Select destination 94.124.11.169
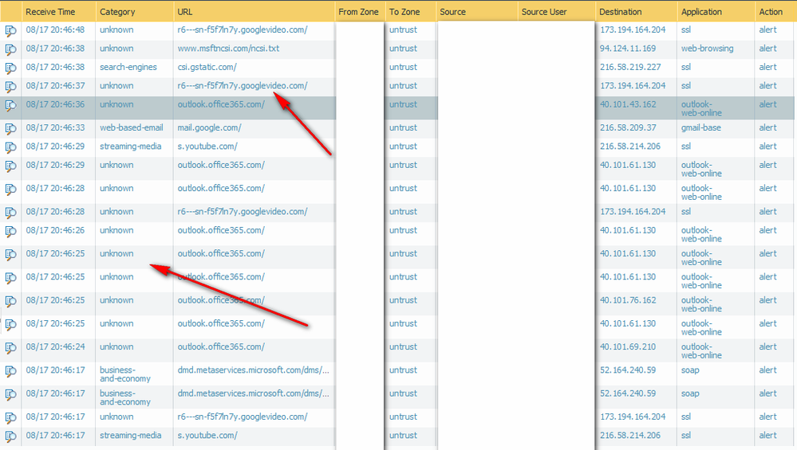 coord(628,49)
